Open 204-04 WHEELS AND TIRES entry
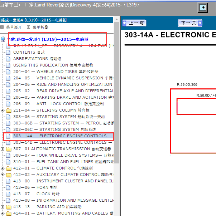This screenshot has height=216, width=216. [56, 72]
